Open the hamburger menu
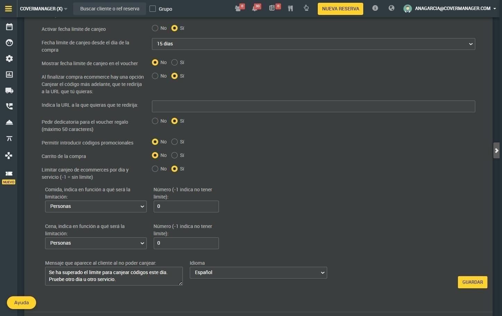 click(9, 9)
